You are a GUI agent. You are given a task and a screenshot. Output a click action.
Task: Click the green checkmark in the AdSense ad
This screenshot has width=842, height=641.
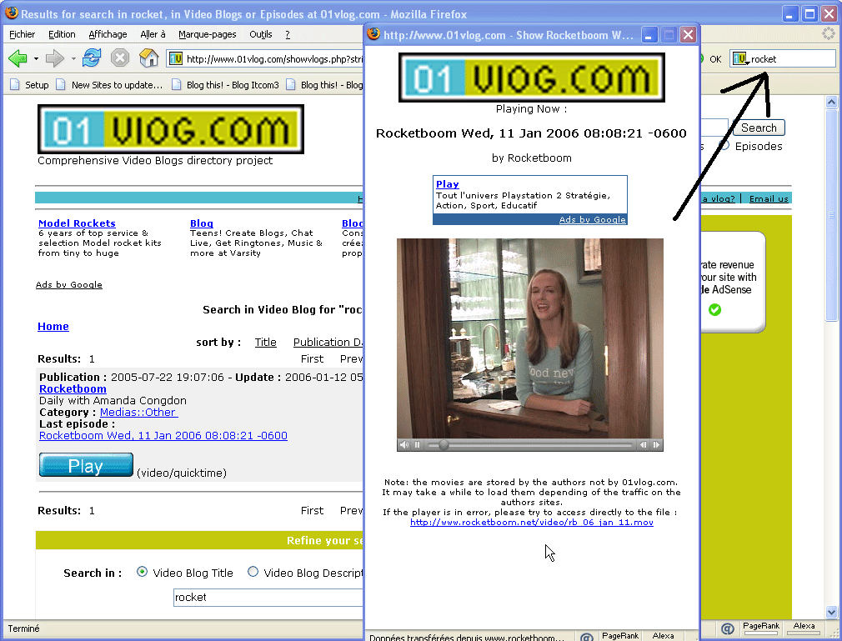click(x=714, y=309)
